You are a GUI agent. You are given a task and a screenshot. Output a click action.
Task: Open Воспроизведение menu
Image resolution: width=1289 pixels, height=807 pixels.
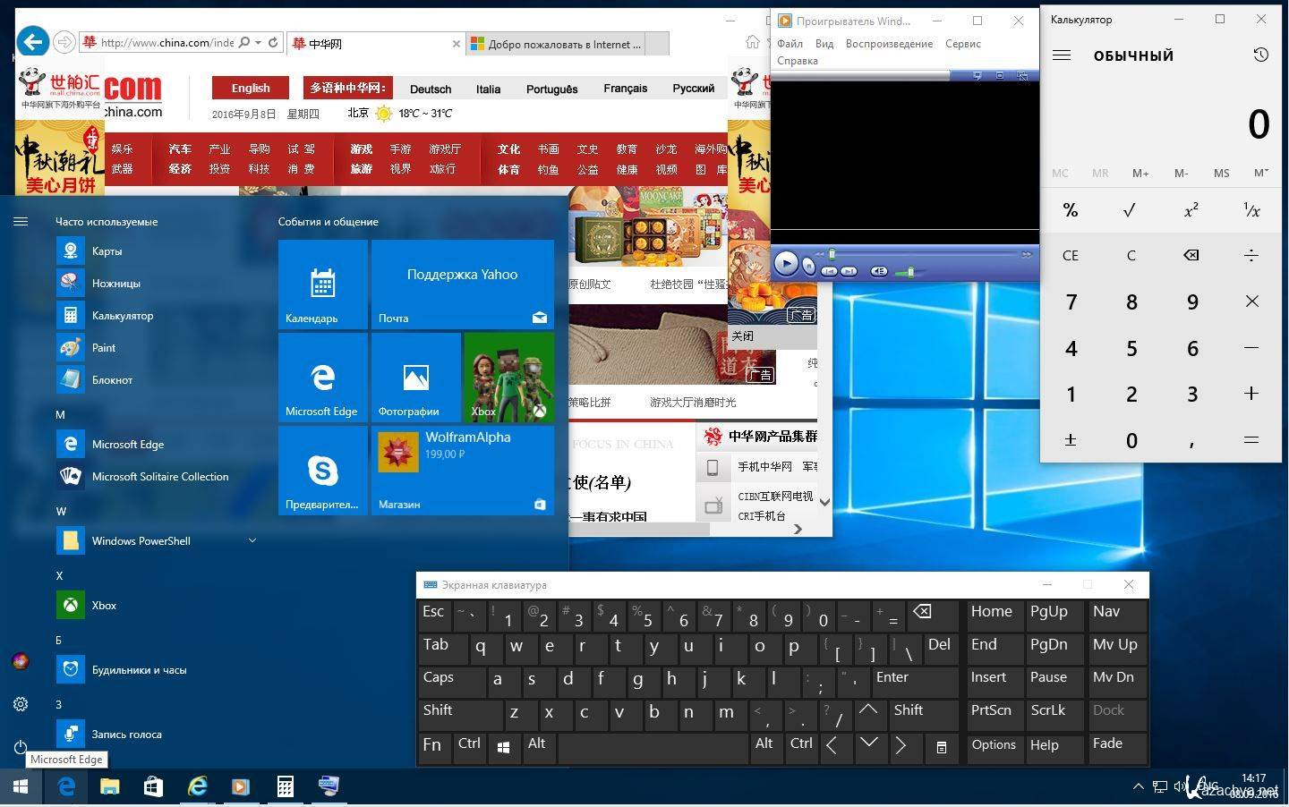coord(889,43)
